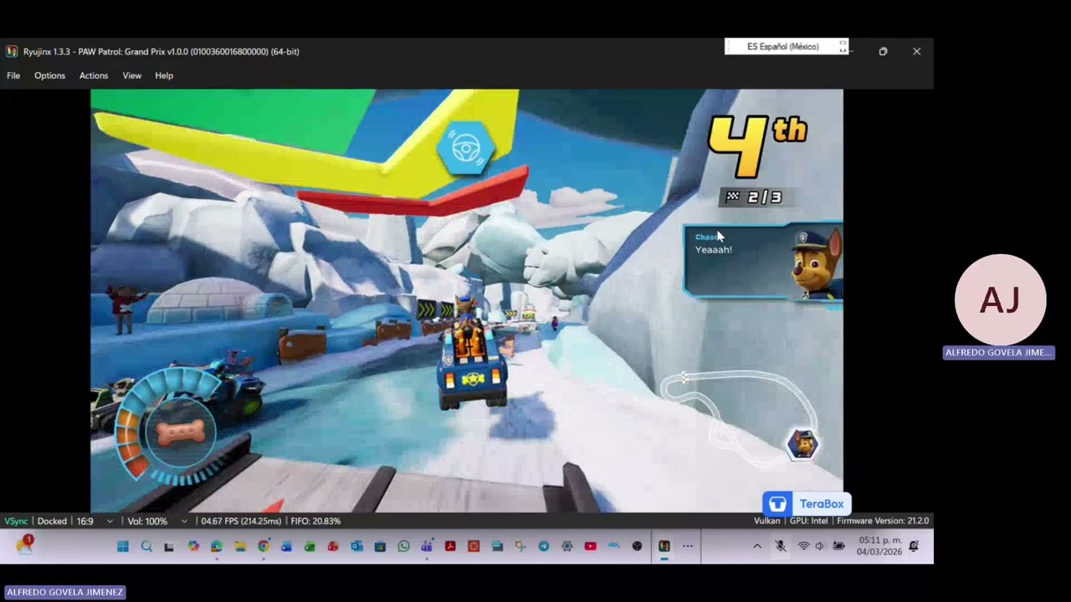The height and width of the screenshot is (602, 1071).
Task: Open the File menu in Ryujinx
Action: [13, 75]
